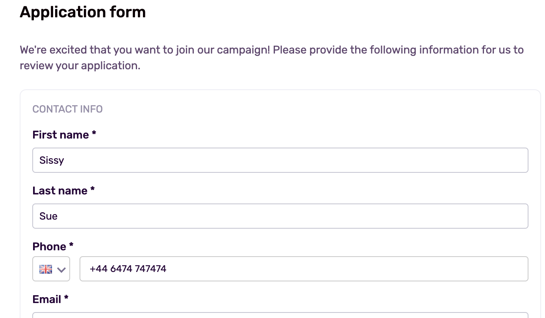Click required asterisk beside Phone

(x=71, y=245)
